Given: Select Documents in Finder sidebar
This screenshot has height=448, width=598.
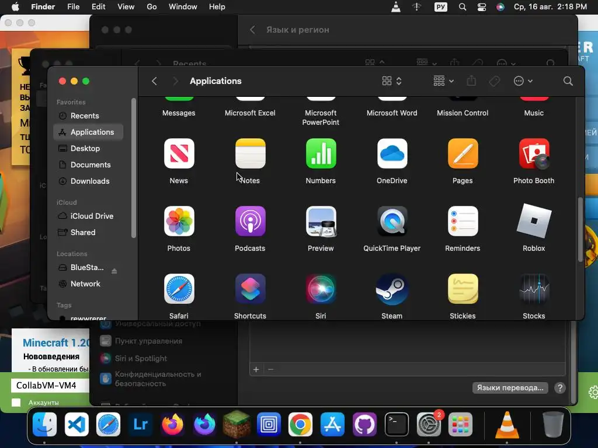Looking at the screenshot, I should [x=89, y=165].
